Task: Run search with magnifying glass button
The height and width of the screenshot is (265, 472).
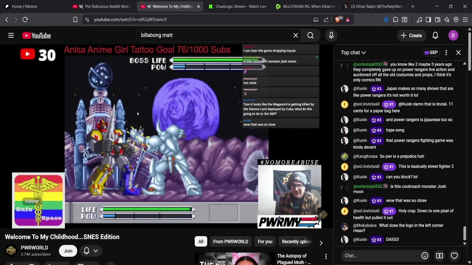Action: click(310, 35)
